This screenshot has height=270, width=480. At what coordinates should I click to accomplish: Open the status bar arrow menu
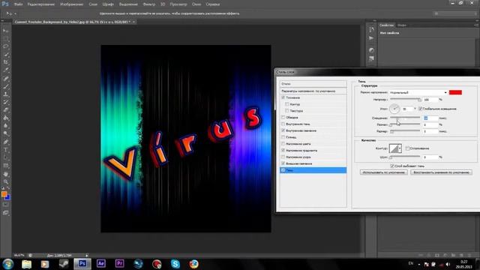click(x=87, y=255)
